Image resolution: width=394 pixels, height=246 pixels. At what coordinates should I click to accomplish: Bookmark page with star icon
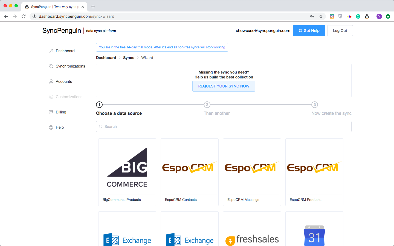tap(321, 16)
